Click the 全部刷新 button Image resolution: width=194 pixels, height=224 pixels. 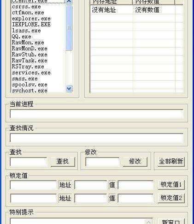pyautogui.click(x=171, y=162)
